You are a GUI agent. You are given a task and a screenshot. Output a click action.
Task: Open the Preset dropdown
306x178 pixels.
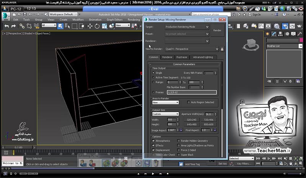point(187,34)
